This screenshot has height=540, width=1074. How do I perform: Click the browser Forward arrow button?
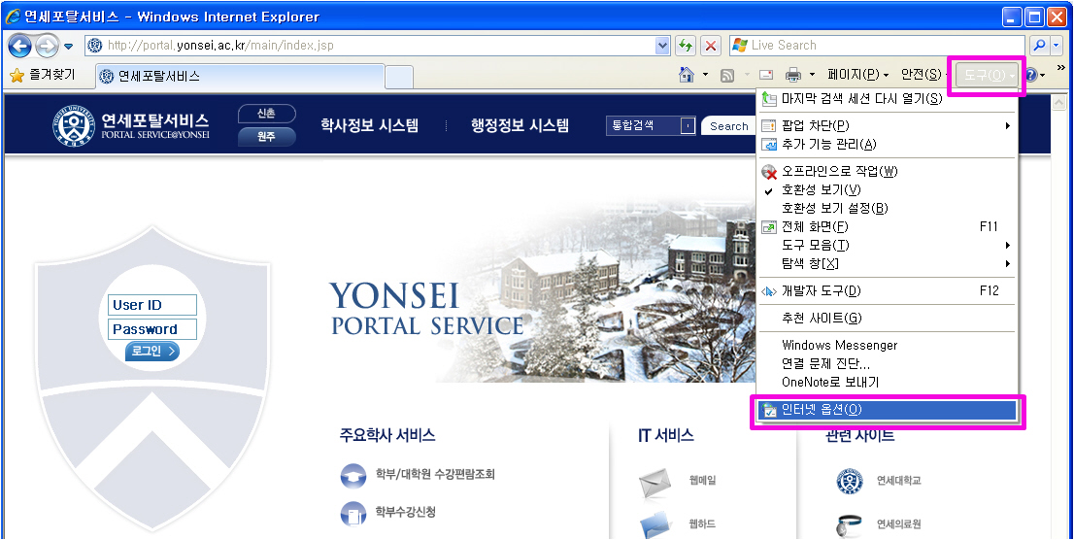click(x=47, y=46)
